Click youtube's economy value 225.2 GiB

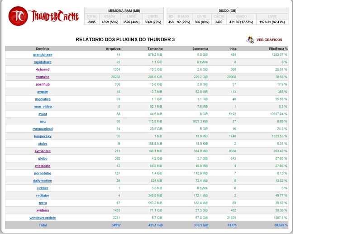click(x=200, y=77)
